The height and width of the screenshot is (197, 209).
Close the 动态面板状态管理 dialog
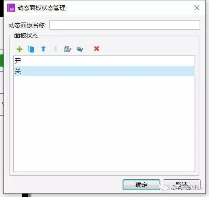tap(197, 8)
